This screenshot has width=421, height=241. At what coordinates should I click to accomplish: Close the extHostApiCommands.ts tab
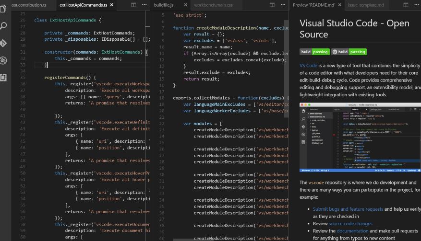click(112, 5)
